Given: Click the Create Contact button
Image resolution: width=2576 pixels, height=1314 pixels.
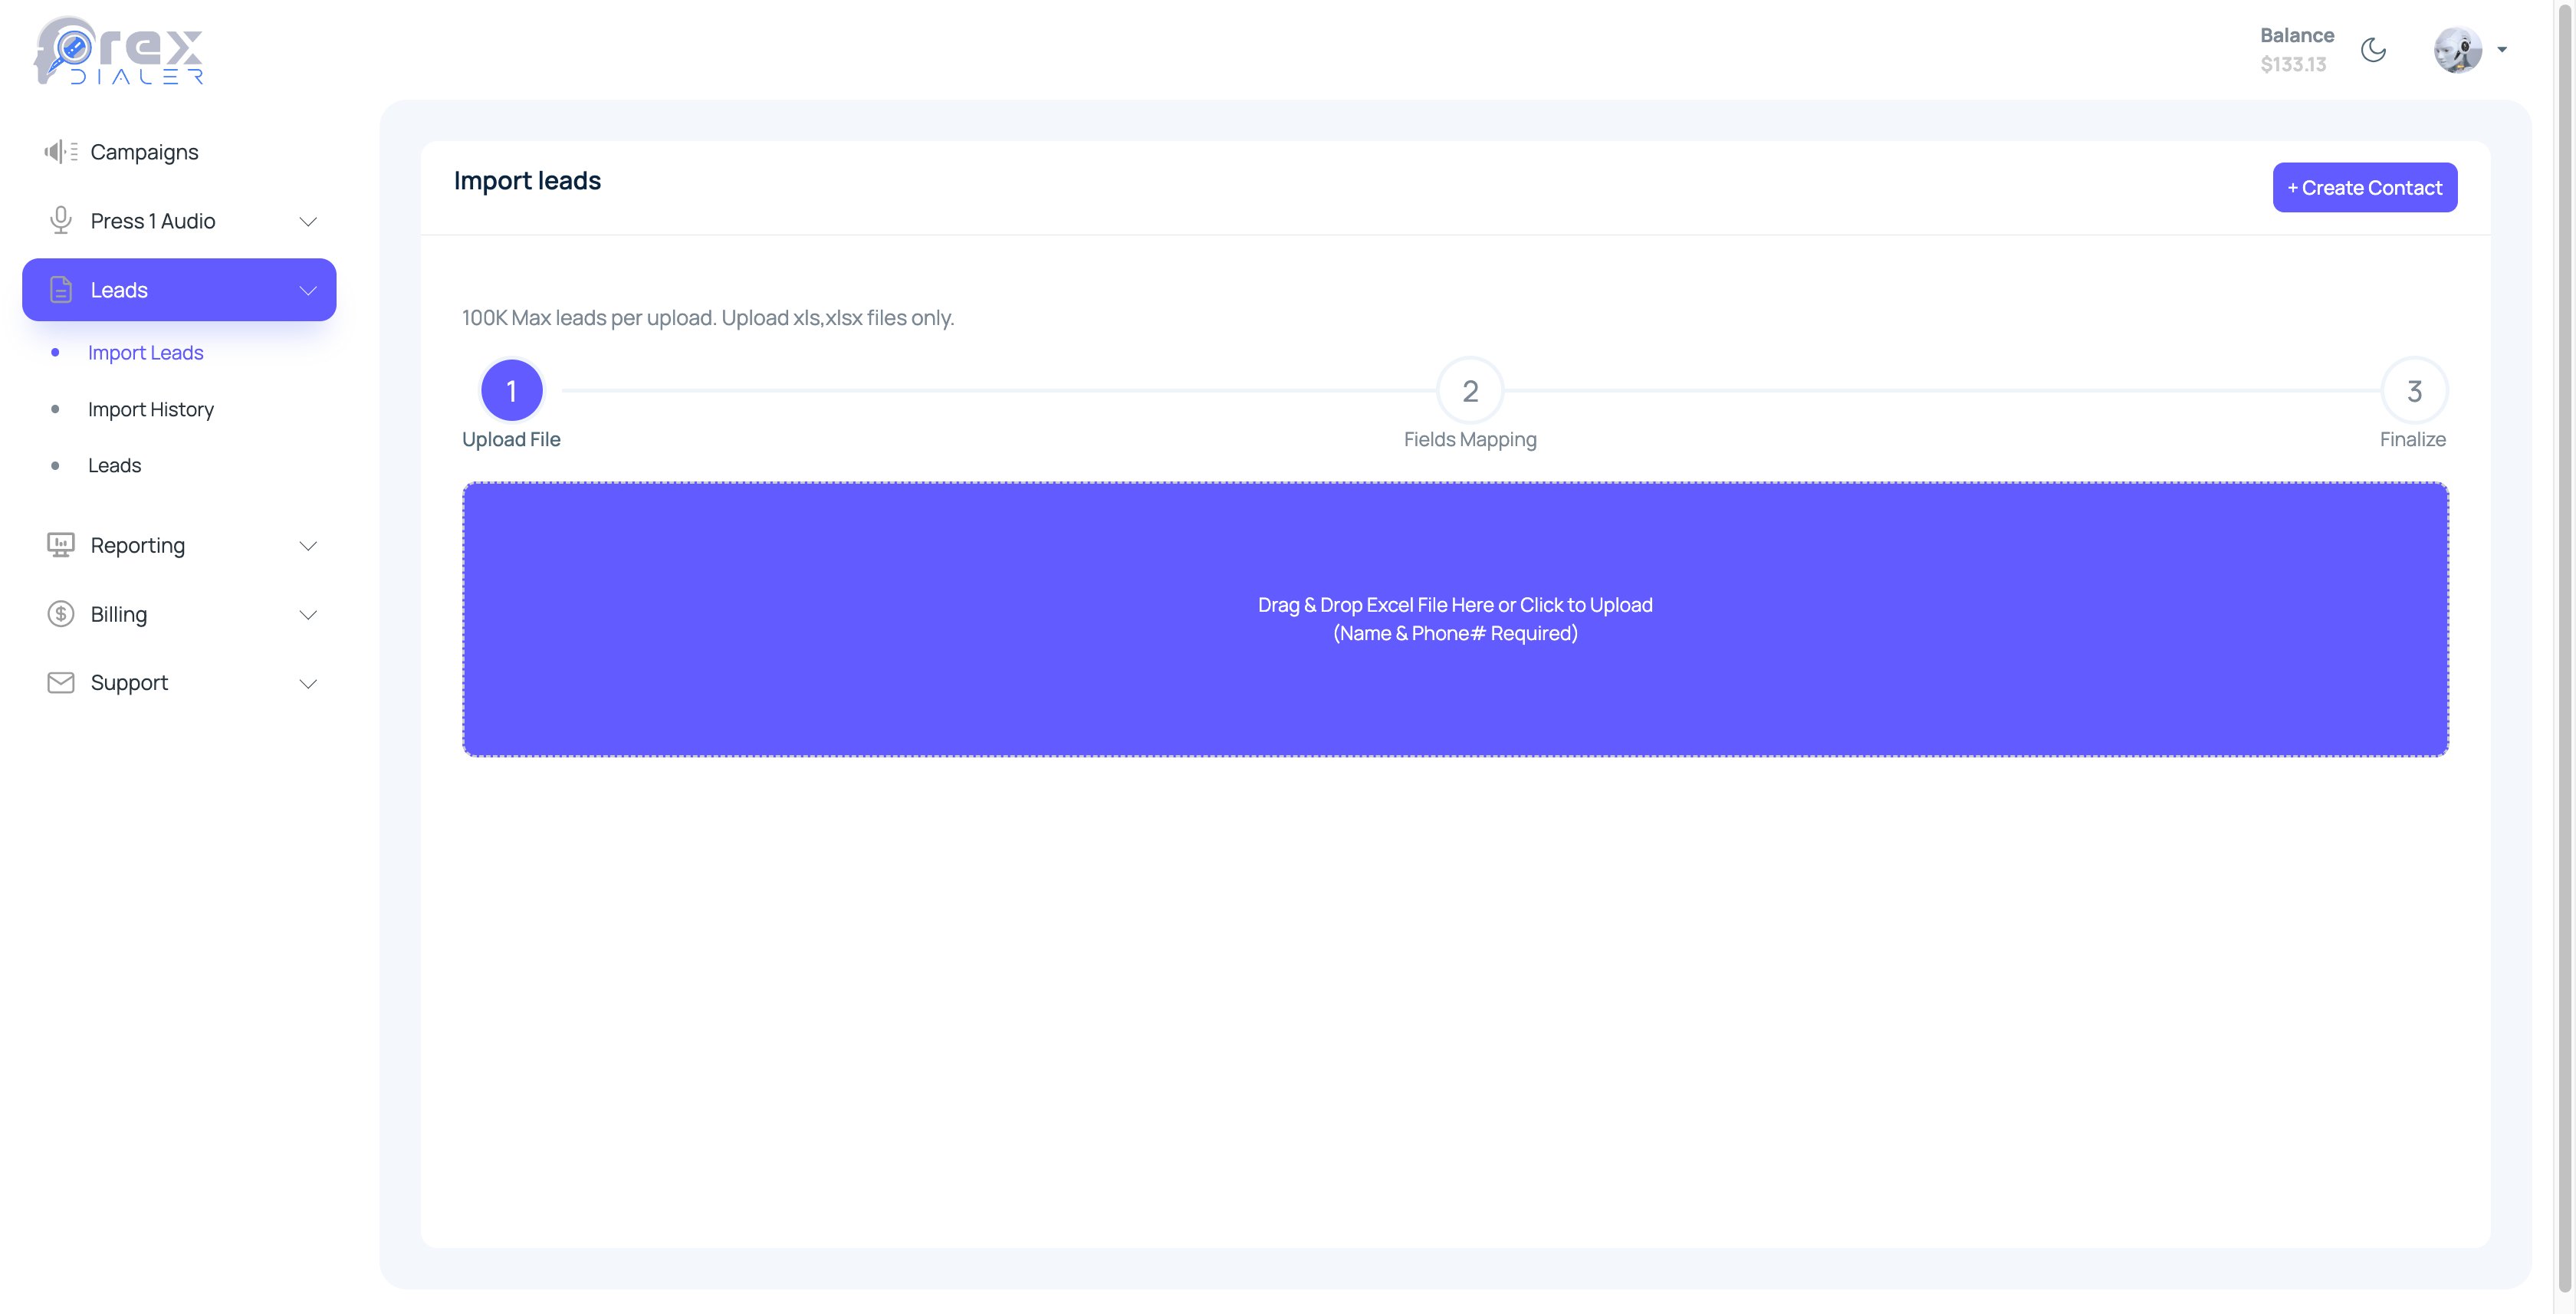Looking at the screenshot, I should (2364, 187).
